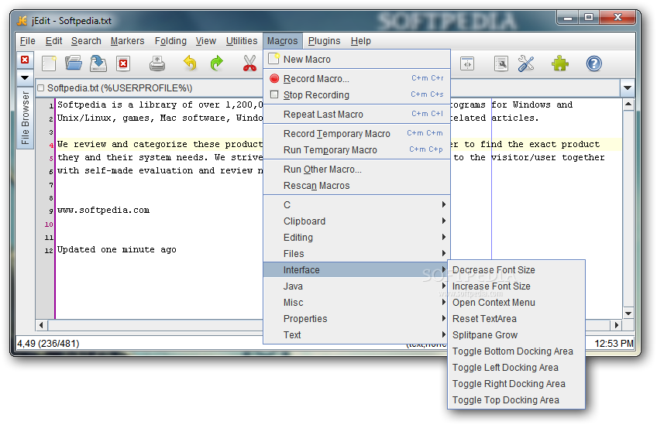Viewport: 657px width, 425px height.
Task: Run Decrease Font Size macro
Action: click(x=516, y=270)
